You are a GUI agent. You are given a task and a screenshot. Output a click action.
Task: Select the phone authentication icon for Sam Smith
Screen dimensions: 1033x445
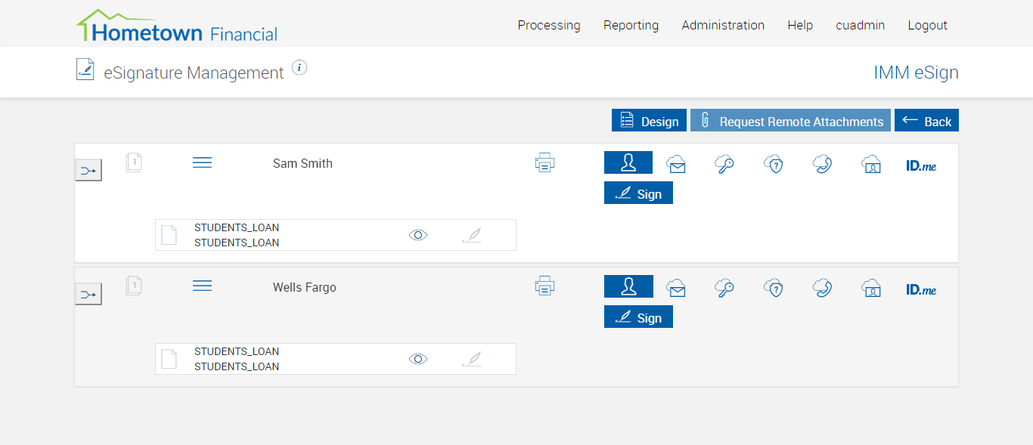point(822,164)
